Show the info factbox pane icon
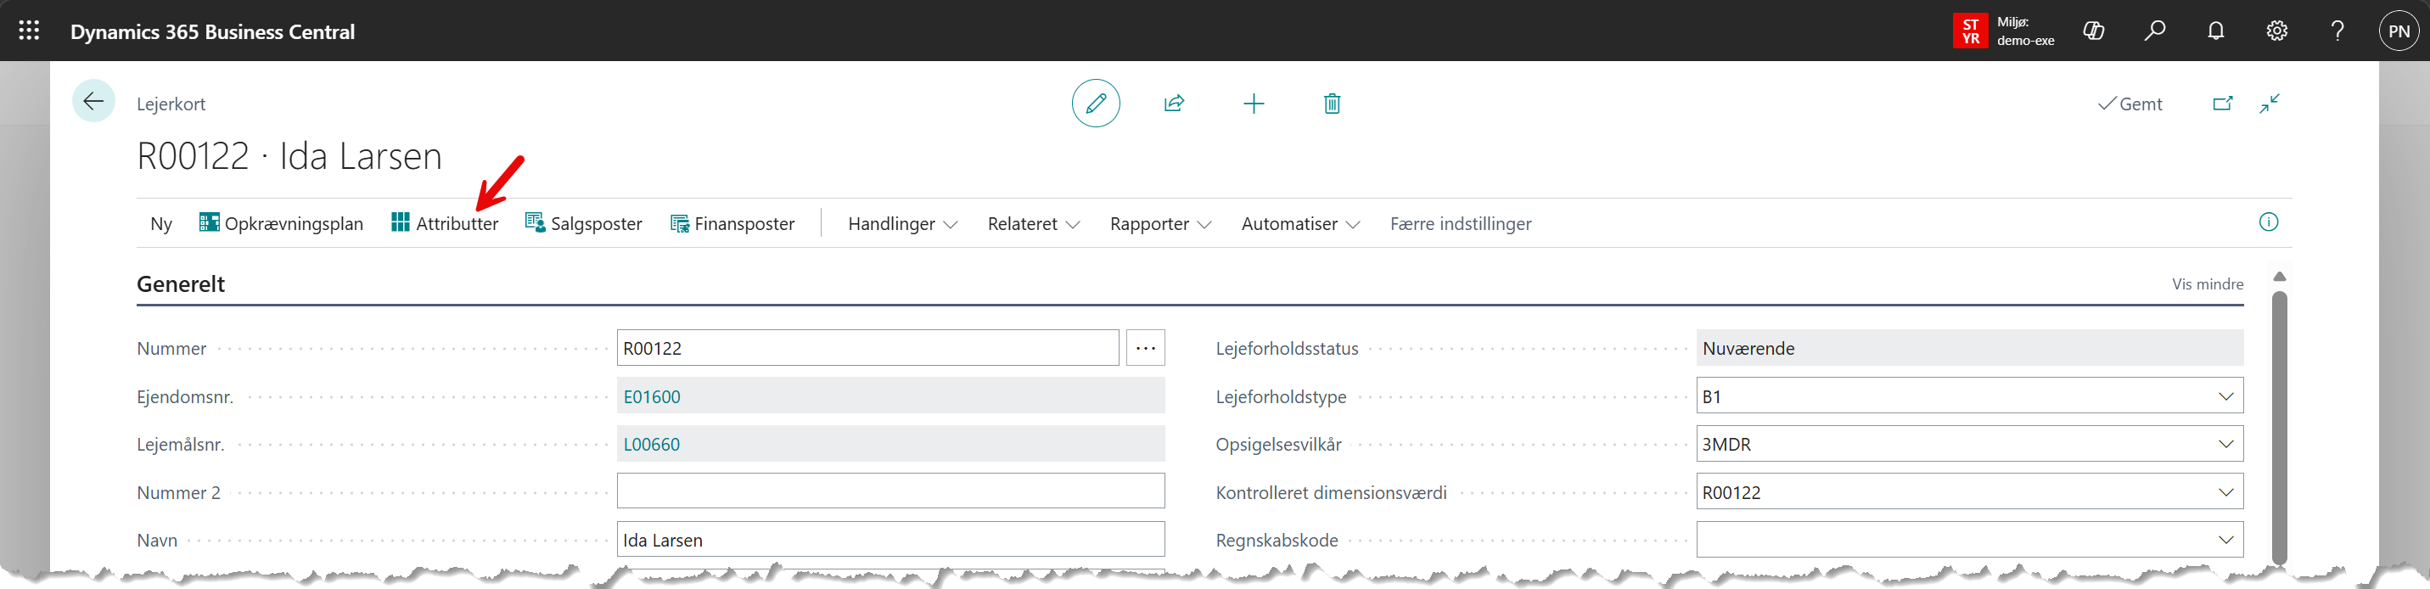 tap(2269, 222)
